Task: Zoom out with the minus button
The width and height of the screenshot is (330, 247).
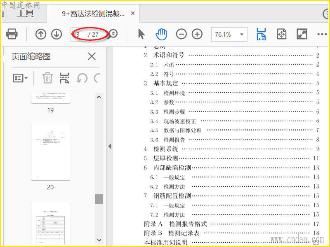Action: [x=181, y=34]
